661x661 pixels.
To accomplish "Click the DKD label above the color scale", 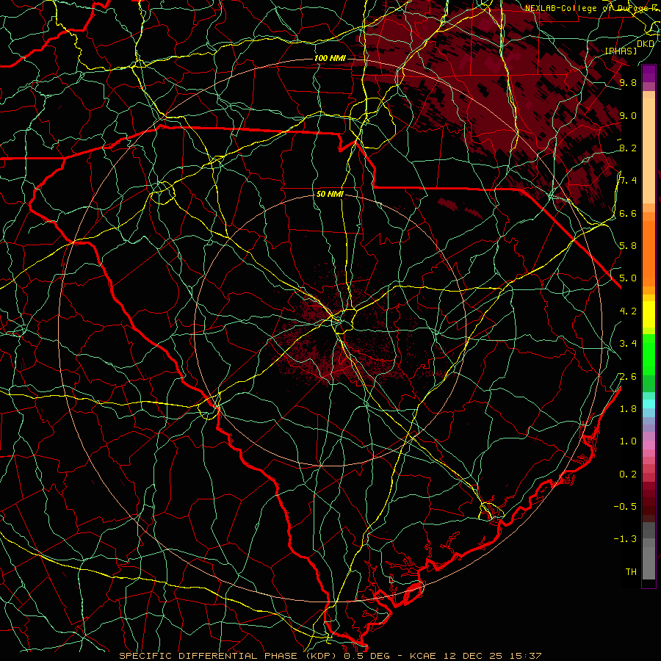I will pyautogui.click(x=645, y=44).
